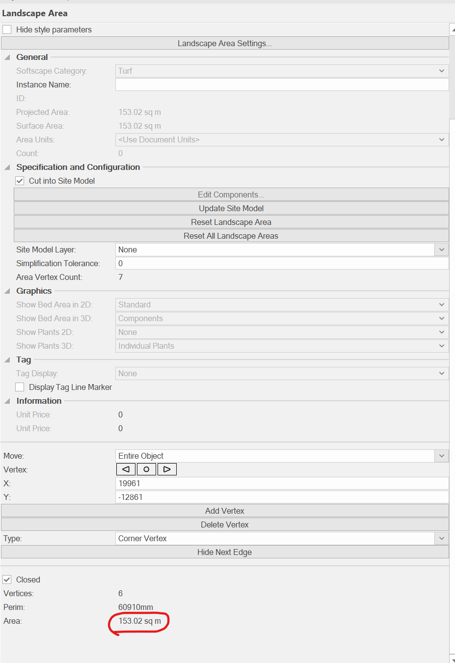The height and width of the screenshot is (663, 455).
Task: Open Landscape Area Settings
Action: pos(225,43)
